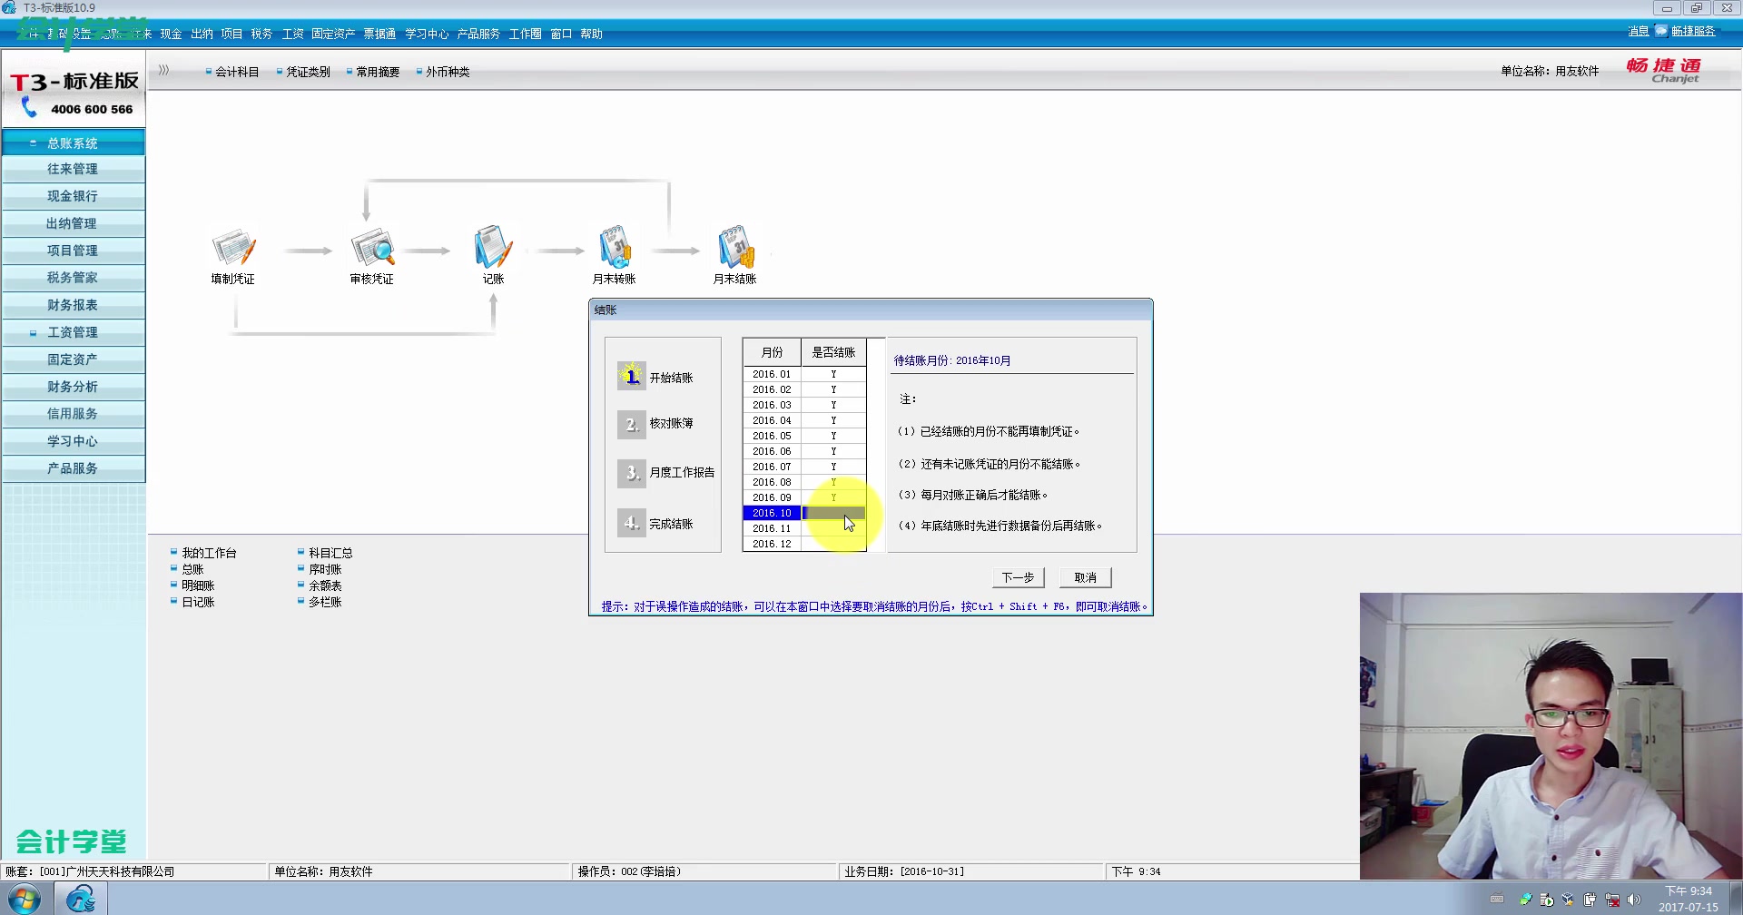
Task: Click the Chanjet 畅捷通 logo
Action: pyautogui.click(x=1664, y=70)
